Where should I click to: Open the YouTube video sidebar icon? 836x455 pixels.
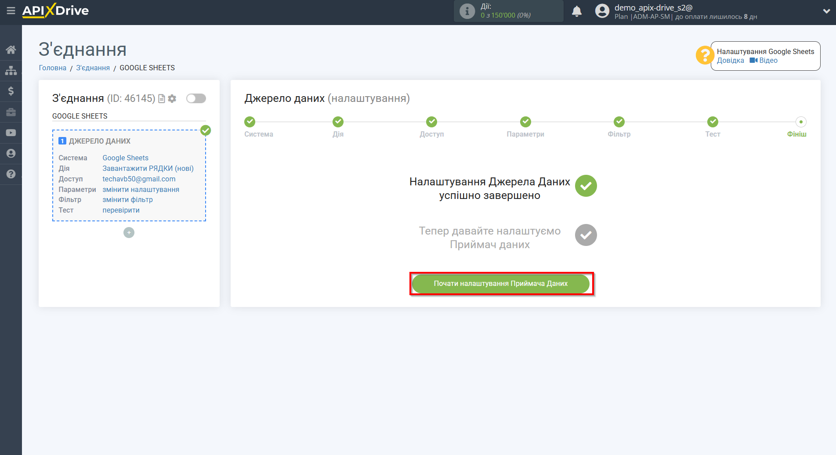click(11, 133)
